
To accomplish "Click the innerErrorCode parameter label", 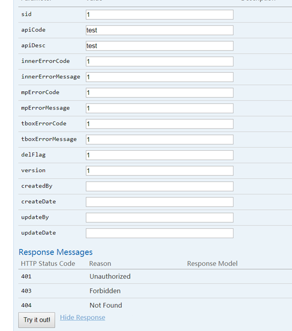I will point(45,61).
